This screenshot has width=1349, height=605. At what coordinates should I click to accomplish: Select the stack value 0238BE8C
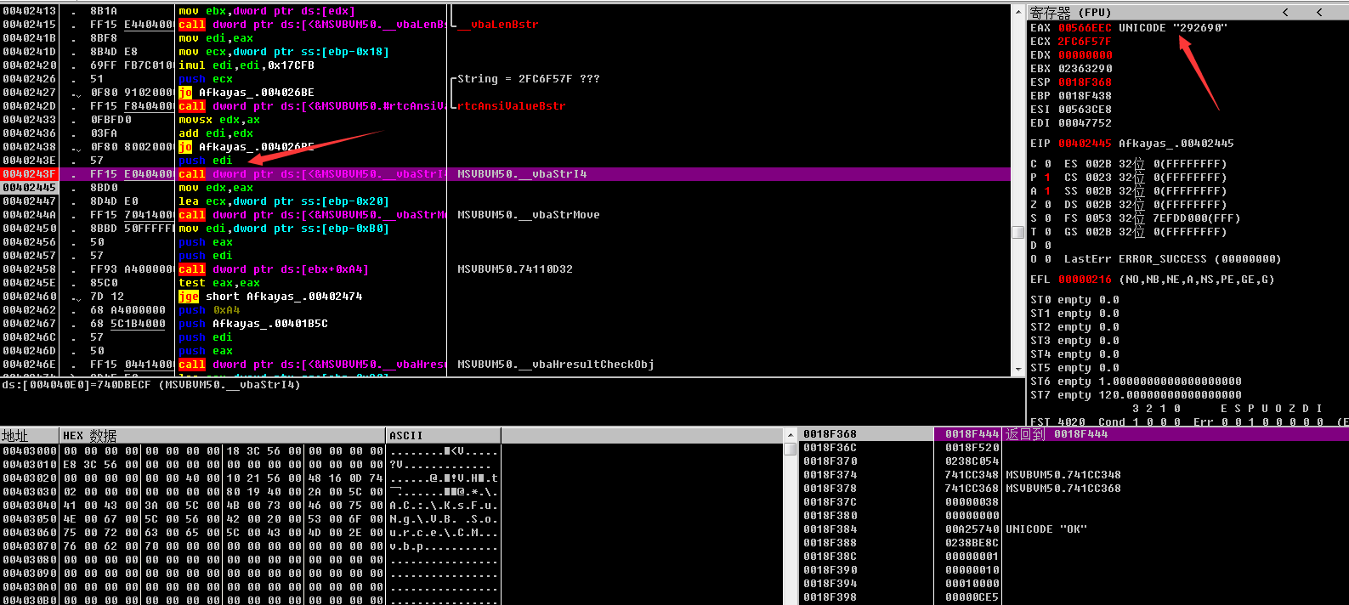tap(972, 543)
